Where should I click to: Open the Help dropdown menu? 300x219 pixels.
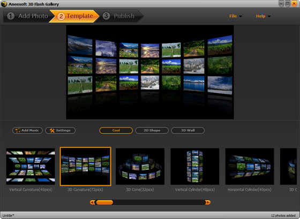pos(263,16)
